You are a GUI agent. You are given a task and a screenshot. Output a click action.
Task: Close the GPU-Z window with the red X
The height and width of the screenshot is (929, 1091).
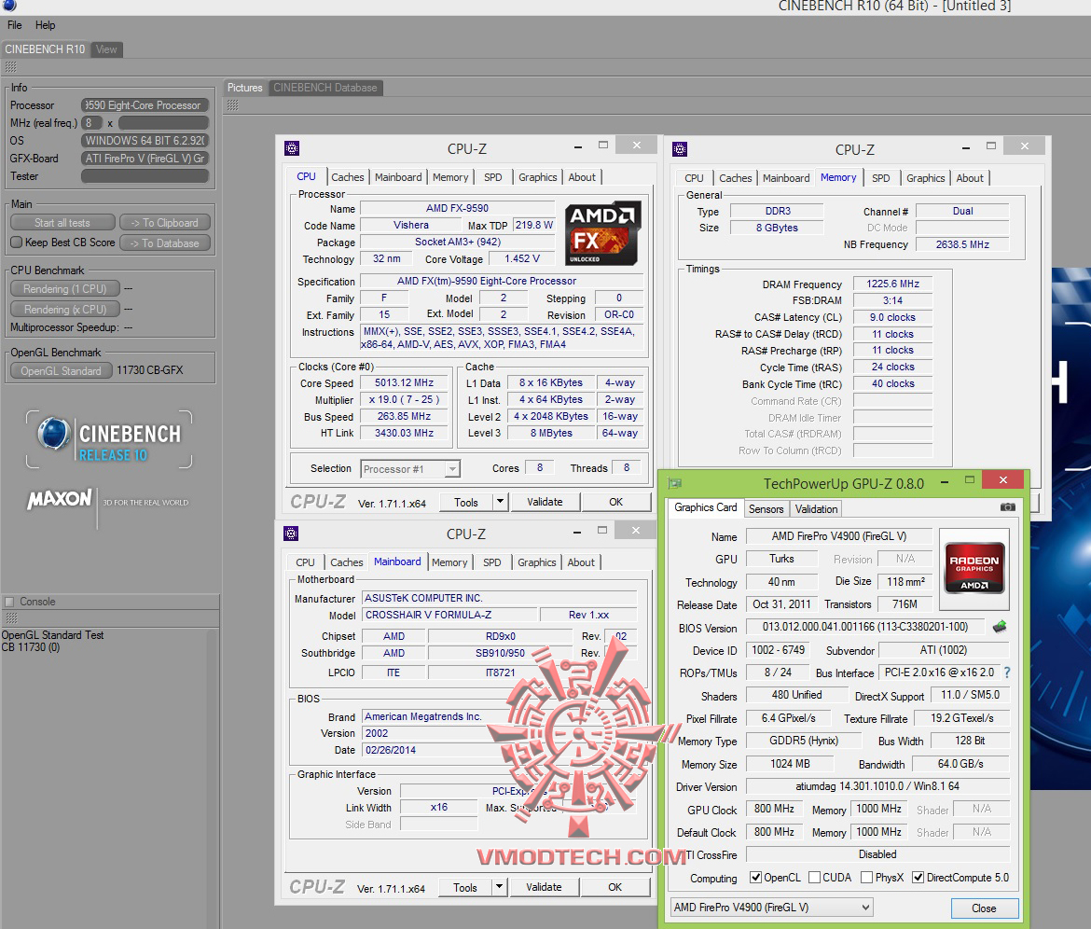click(x=1002, y=480)
